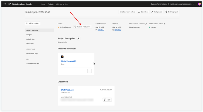Push the project to production
This screenshot has height=112, width=203.
(83, 27)
